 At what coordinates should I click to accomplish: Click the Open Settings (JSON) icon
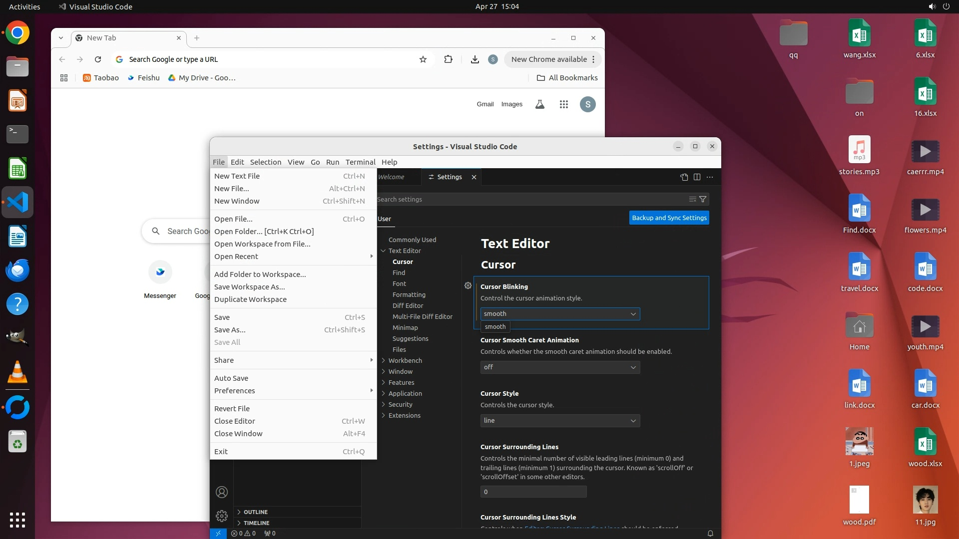pos(684,177)
